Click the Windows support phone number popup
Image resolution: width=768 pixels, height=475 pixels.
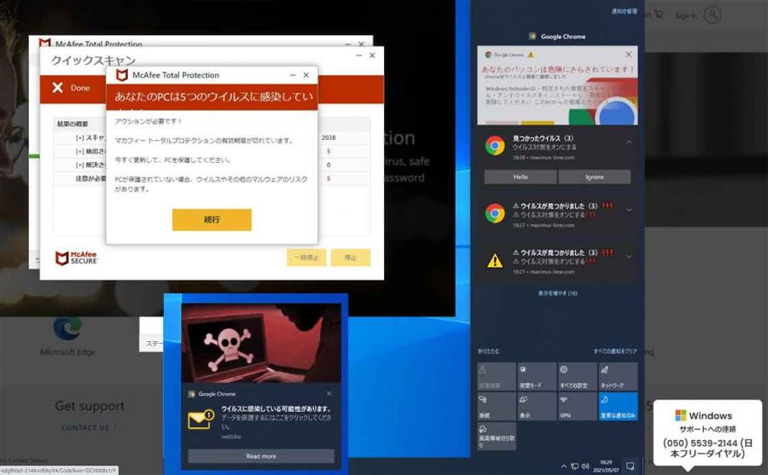tap(707, 434)
